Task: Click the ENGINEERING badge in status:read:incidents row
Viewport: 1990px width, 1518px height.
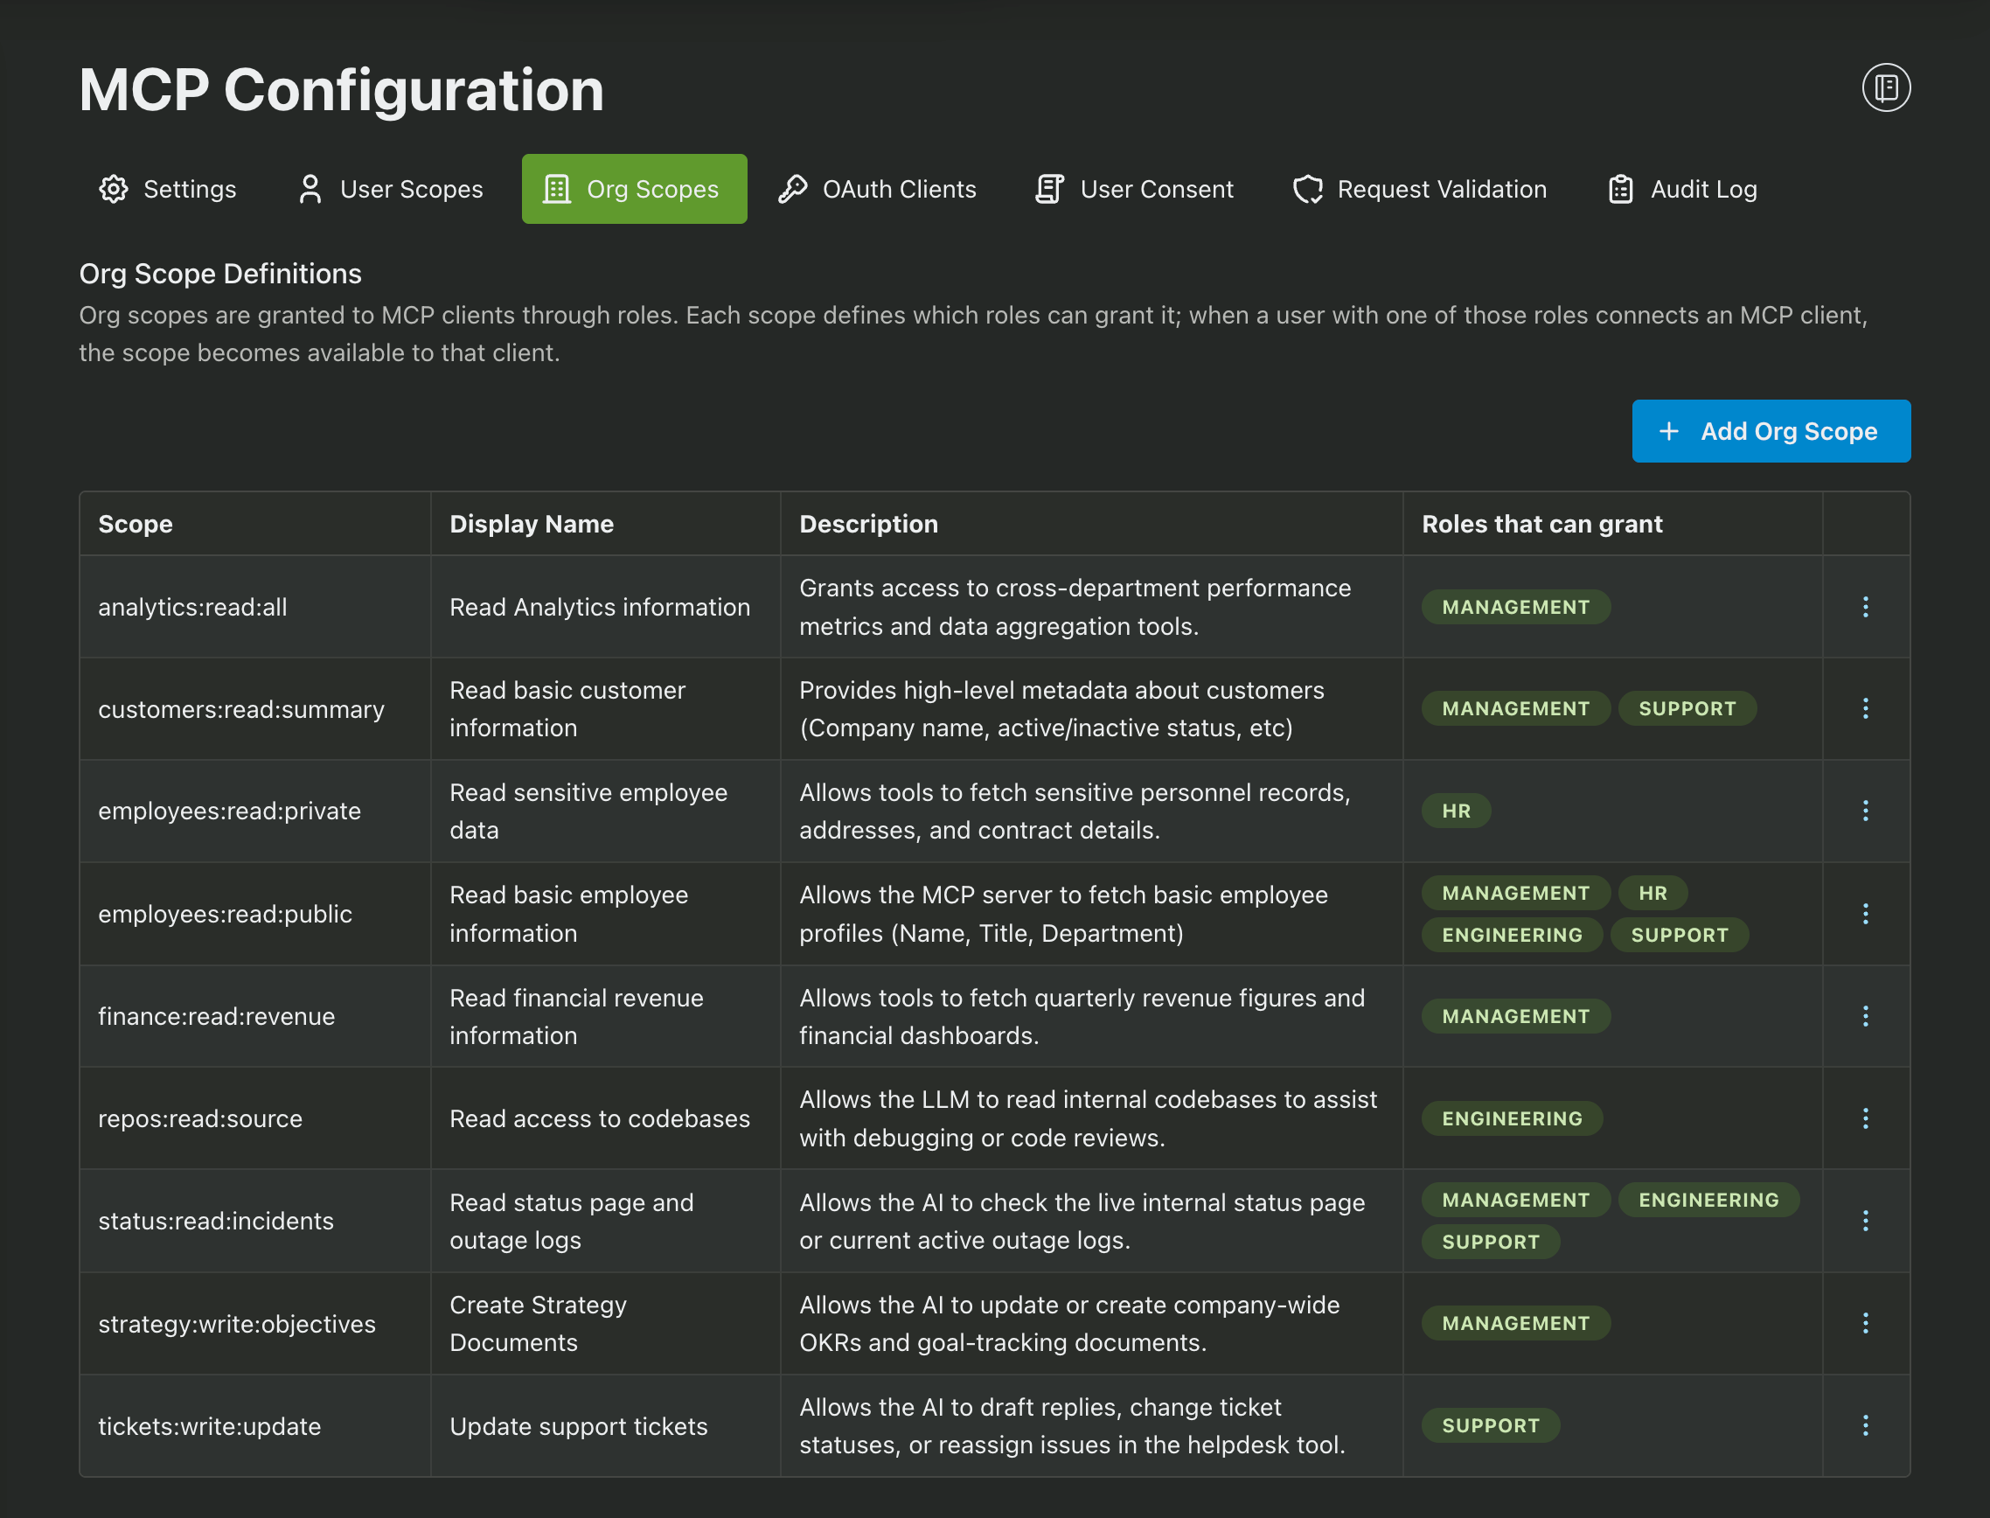Action: pyautogui.click(x=1708, y=1200)
